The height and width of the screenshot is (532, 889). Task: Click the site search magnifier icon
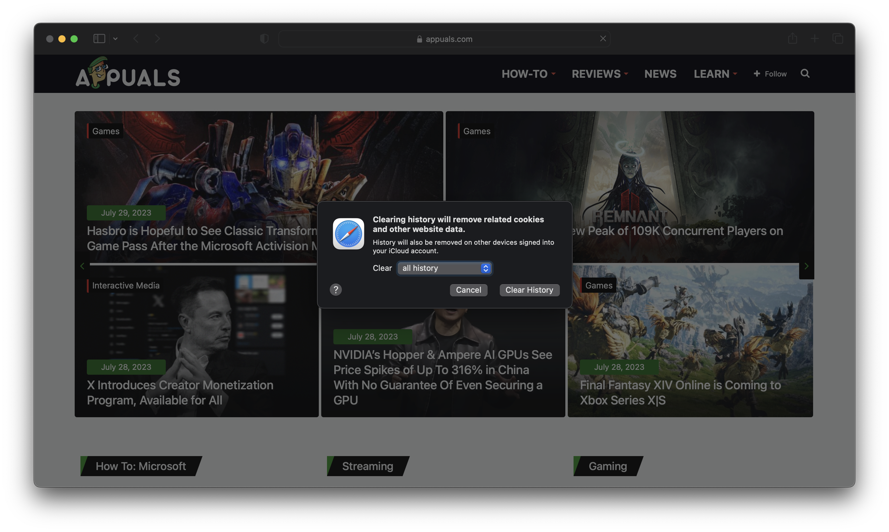[x=805, y=73]
